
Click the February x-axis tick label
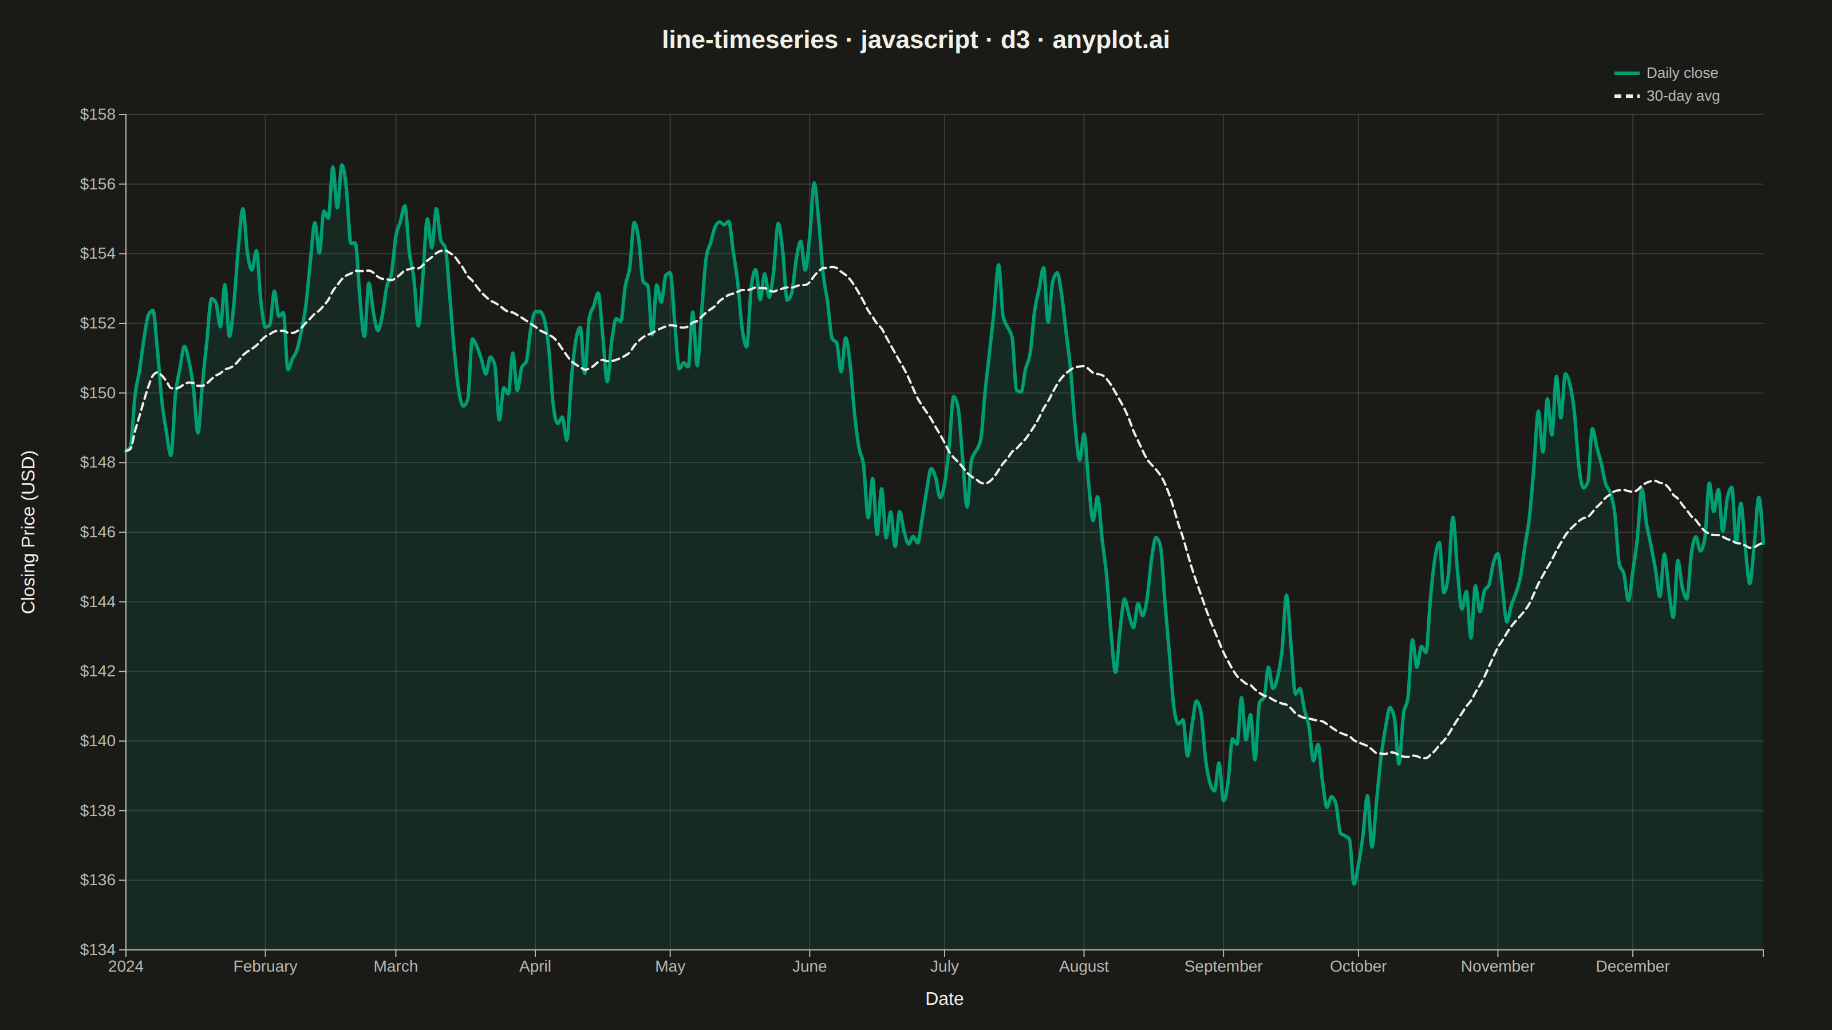pos(265,966)
